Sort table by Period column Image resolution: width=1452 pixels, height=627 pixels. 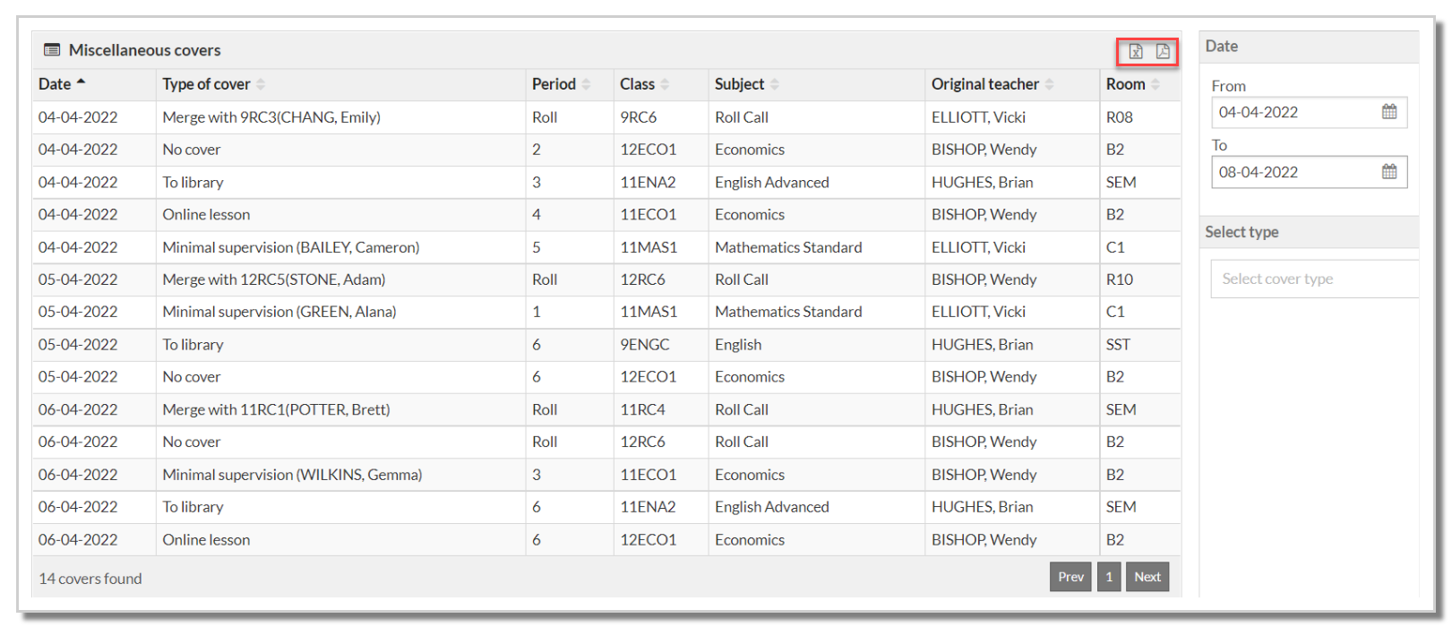click(x=586, y=84)
